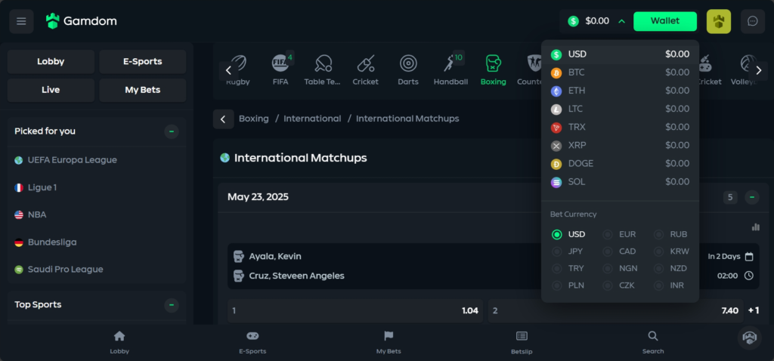
Task: Select CAD bet currency radio button
Action: (608, 251)
